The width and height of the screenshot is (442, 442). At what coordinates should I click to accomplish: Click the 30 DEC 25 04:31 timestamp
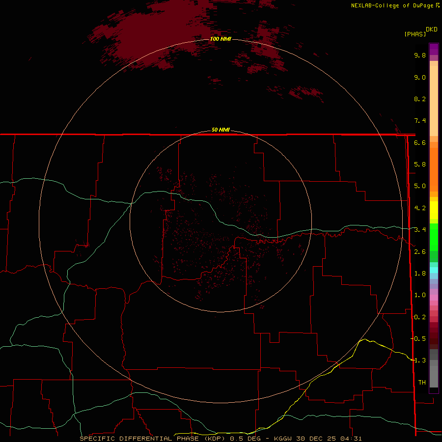(329, 439)
